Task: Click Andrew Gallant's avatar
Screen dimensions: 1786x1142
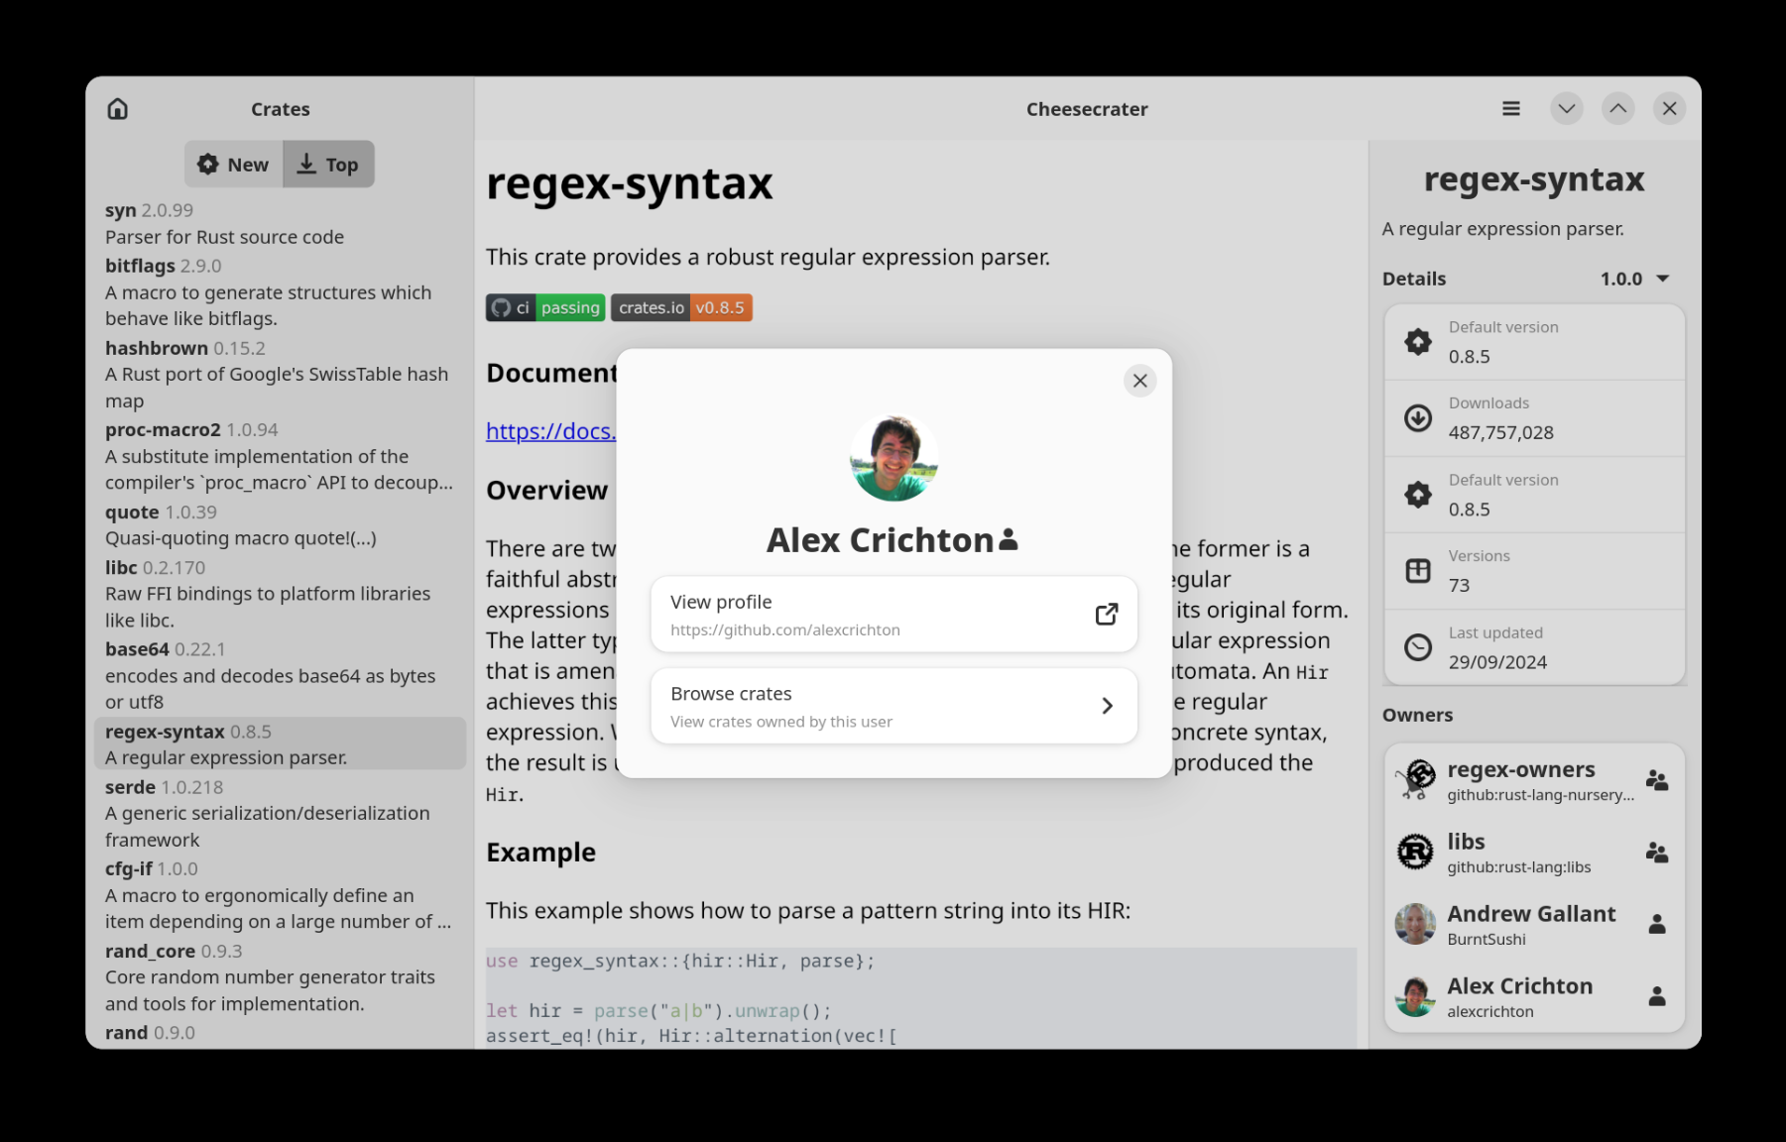Action: [x=1415, y=924]
